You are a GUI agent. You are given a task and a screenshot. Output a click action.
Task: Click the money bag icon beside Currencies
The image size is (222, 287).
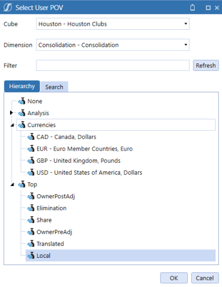22,125
